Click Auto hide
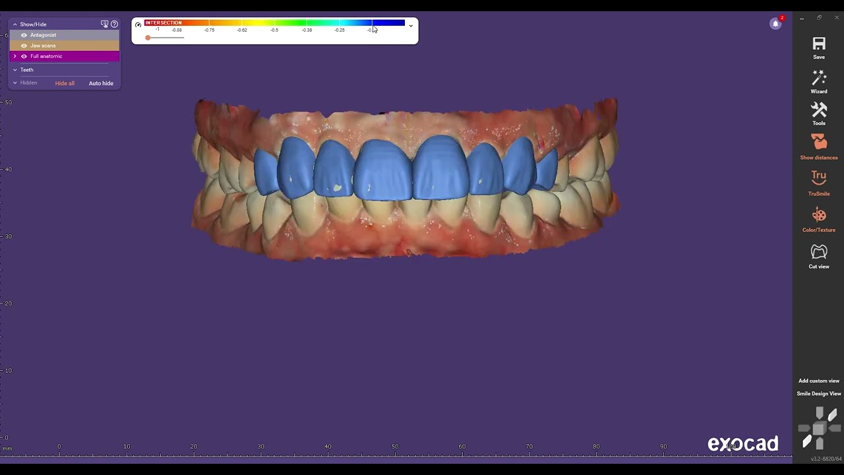Viewport: 844px width, 475px height. tap(101, 83)
